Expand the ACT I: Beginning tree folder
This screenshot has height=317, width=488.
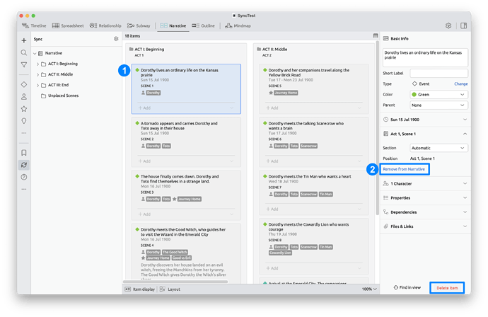coord(37,64)
